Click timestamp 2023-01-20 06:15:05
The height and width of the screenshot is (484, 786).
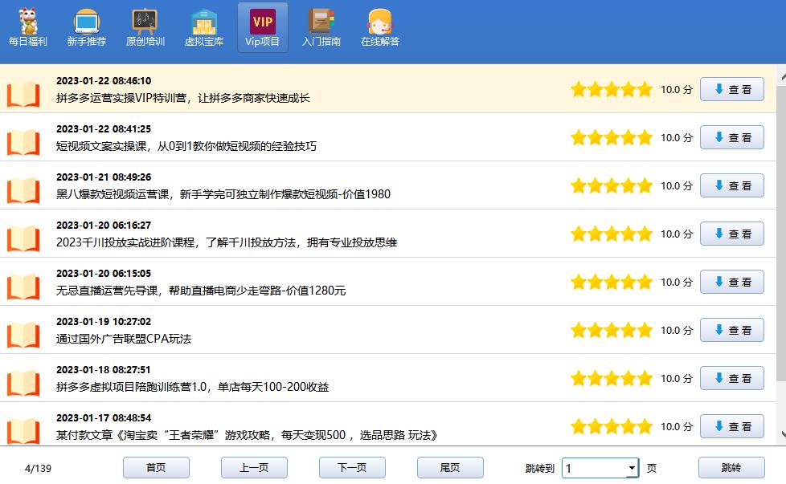point(104,273)
